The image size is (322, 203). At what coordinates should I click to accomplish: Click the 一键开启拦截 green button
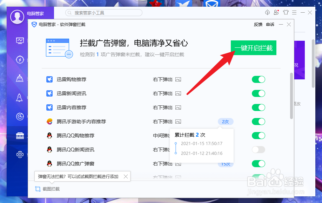pos(253,48)
